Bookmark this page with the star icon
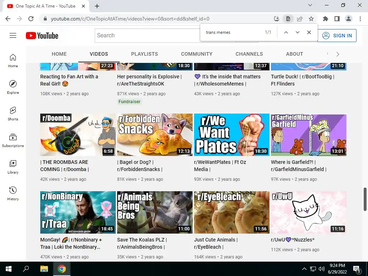 point(311,19)
